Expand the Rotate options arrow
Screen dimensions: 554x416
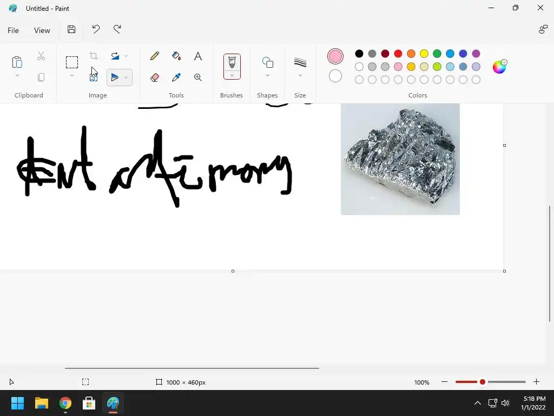point(126,56)
